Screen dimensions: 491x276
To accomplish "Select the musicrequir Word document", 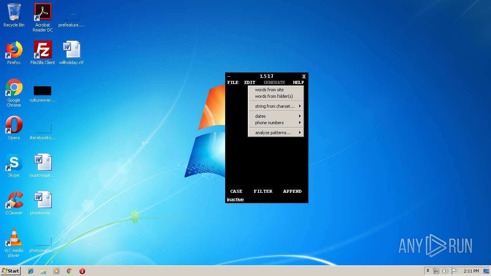I will 43,166.
